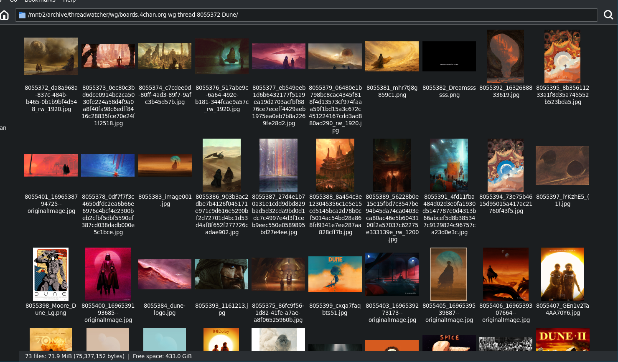Open the Bookmarks menu
Screen dimensions: 618x362
pyautogui.click(x=40, y=1)
